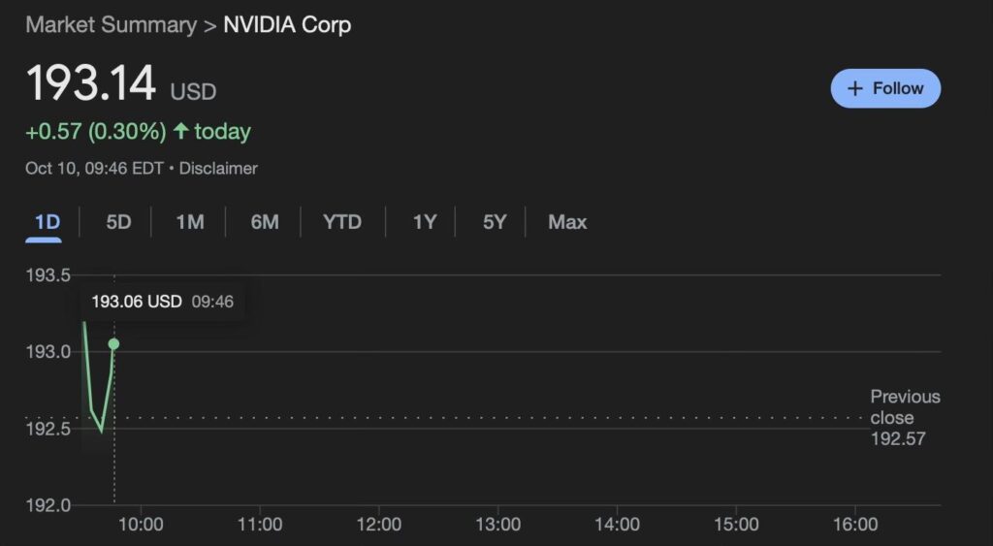Click the Market Summary breadcrumb
The width and height of the screenshot is (993, 546).
point(111,25)
